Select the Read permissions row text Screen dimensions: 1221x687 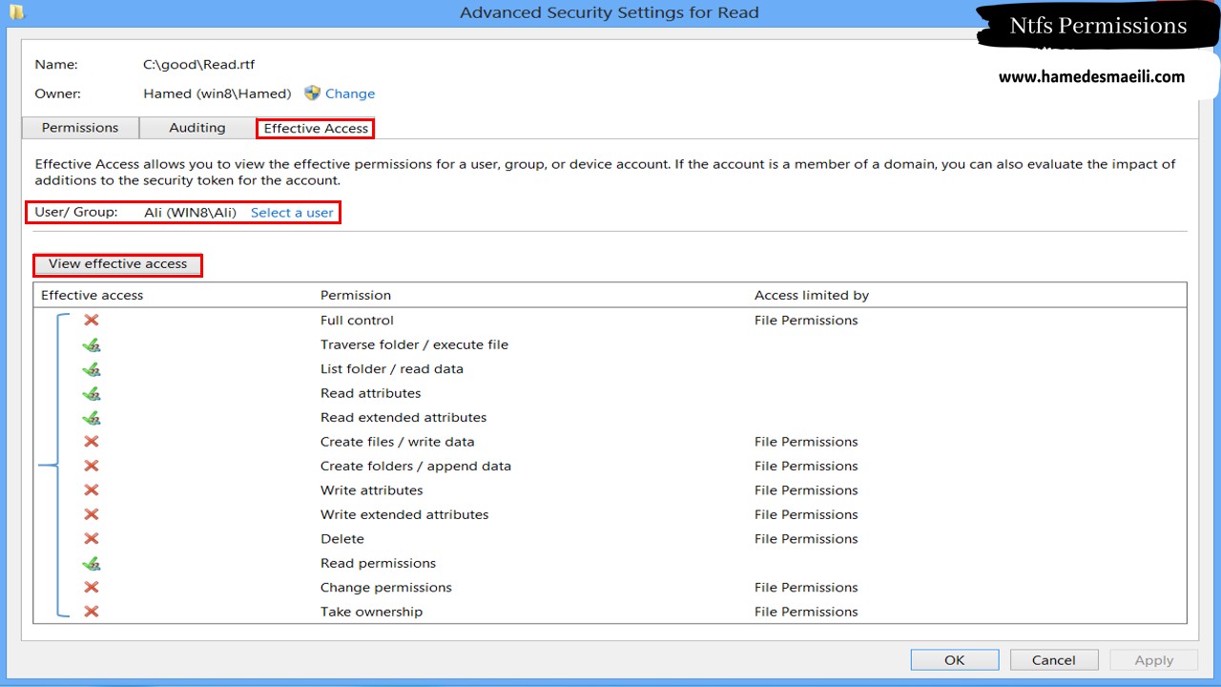click(x=378, y=563)
